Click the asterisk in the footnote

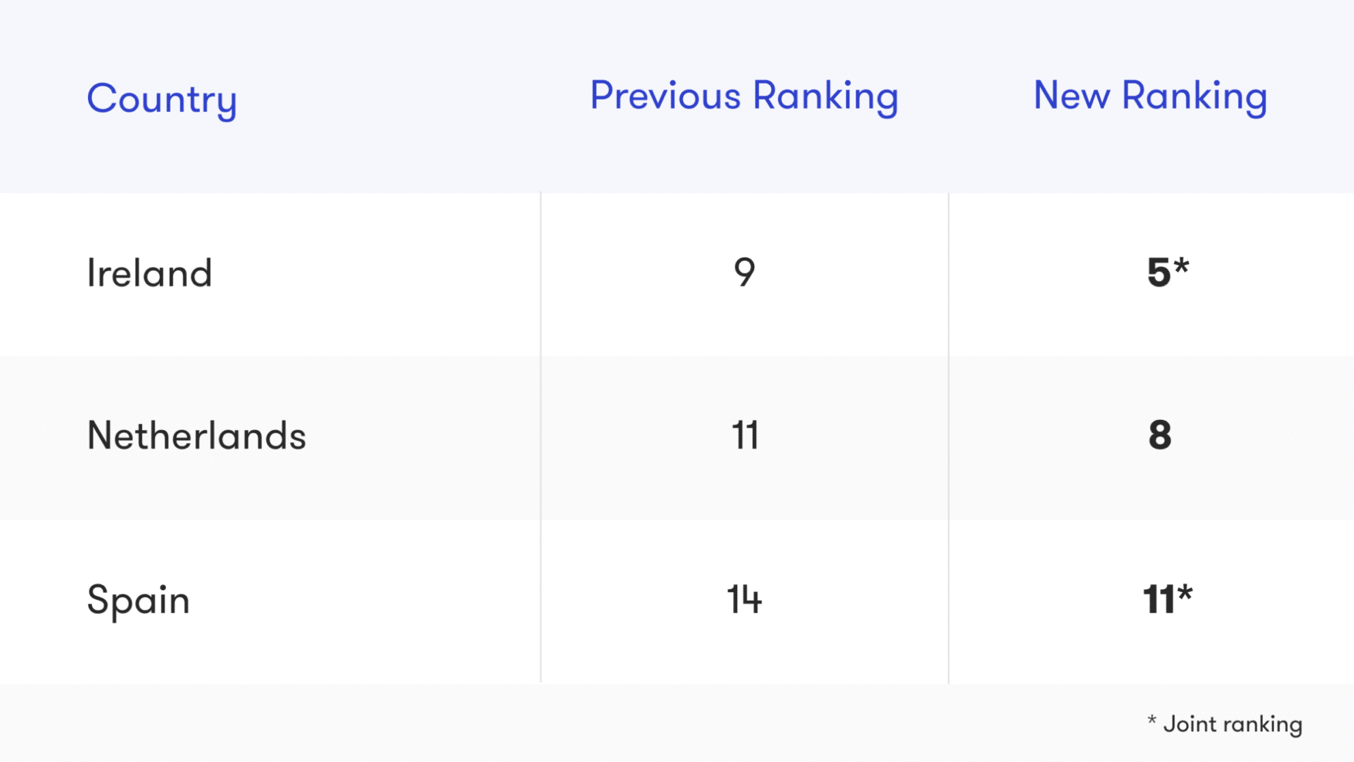(1152, 719)
